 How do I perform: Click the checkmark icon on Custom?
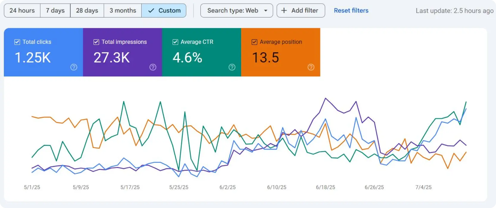(151, 11)
